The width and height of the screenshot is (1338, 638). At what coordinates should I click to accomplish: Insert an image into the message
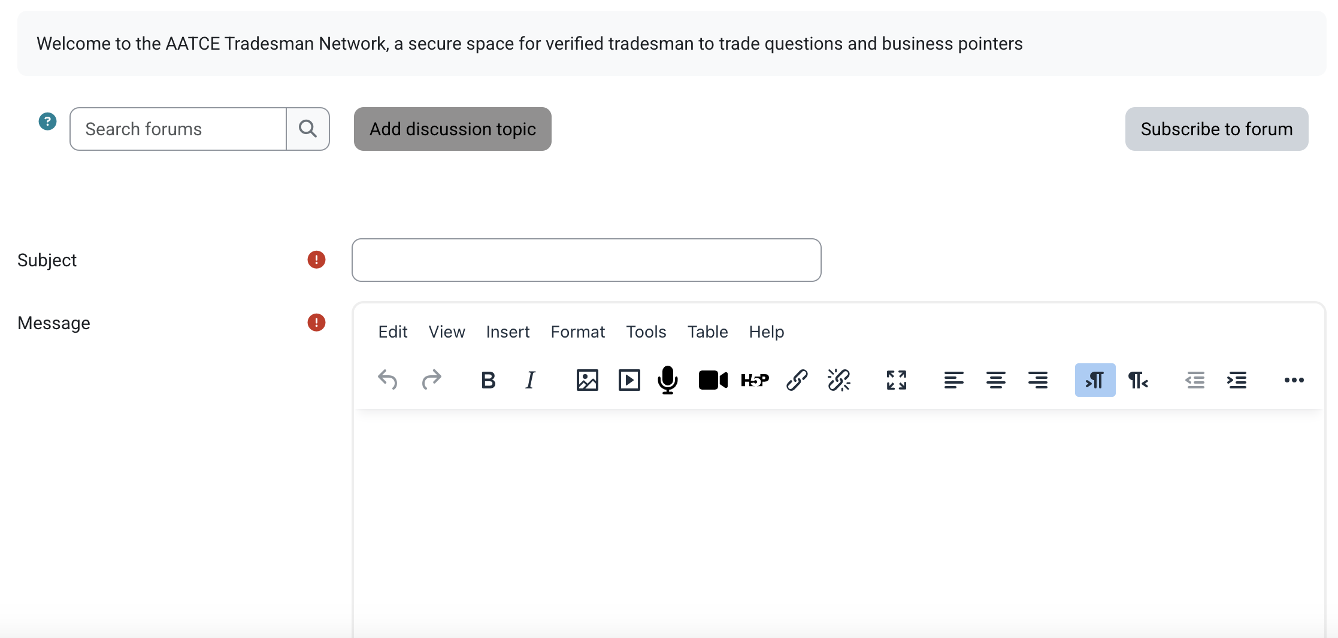tap(588, 380)
